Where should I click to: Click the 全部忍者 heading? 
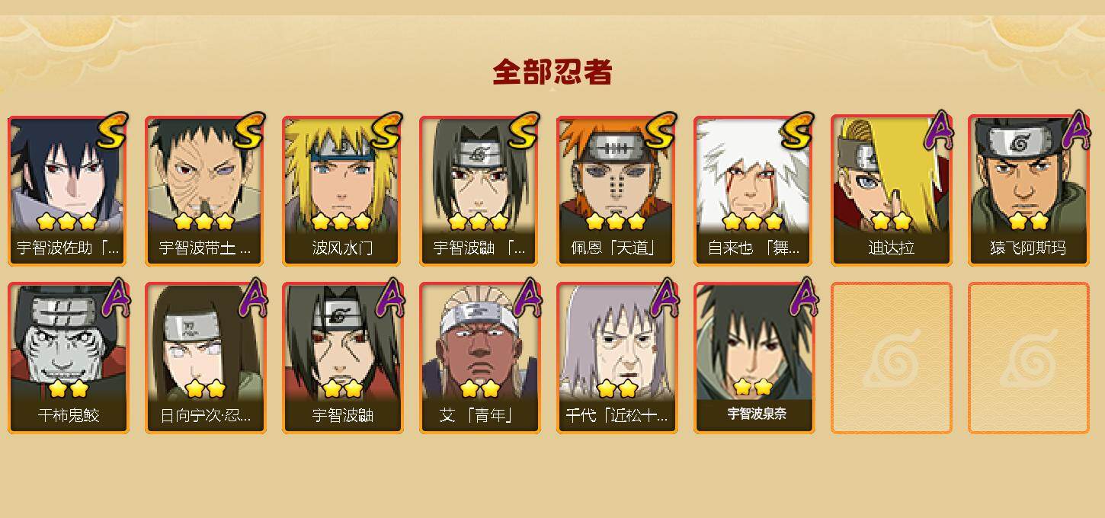pos(552,72)
